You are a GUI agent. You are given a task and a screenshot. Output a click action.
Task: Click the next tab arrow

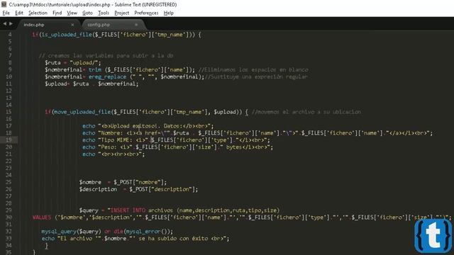pyautogui.click(x=11, y=23)
